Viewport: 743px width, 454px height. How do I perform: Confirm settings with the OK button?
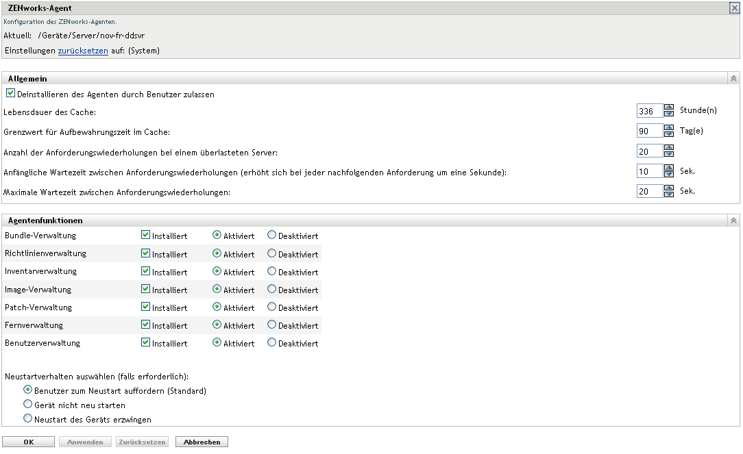pos(28,441)
